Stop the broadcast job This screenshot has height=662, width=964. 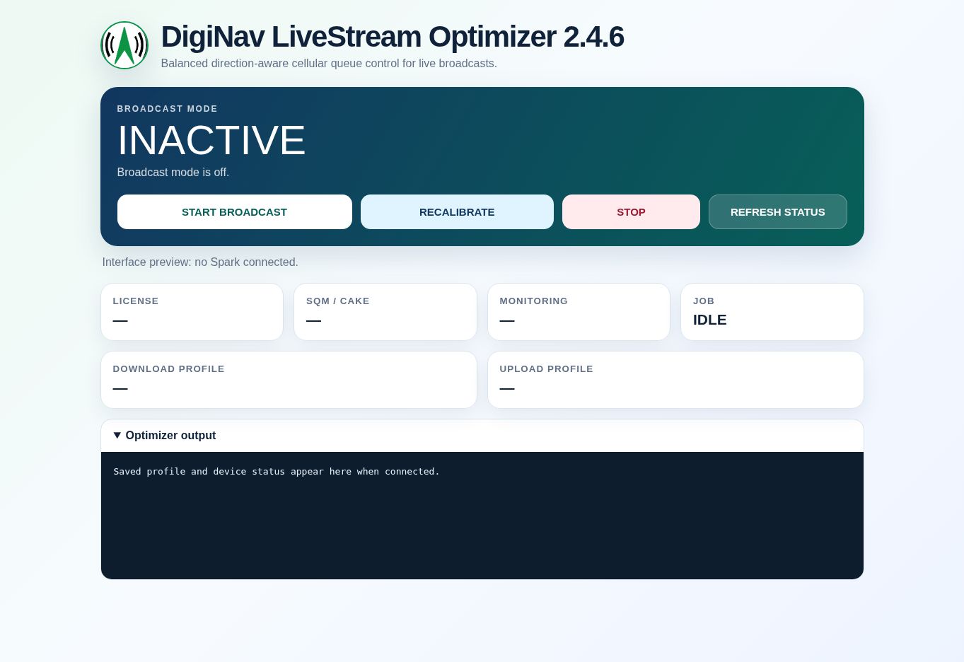pyautogui.click(x=631, y=212)
